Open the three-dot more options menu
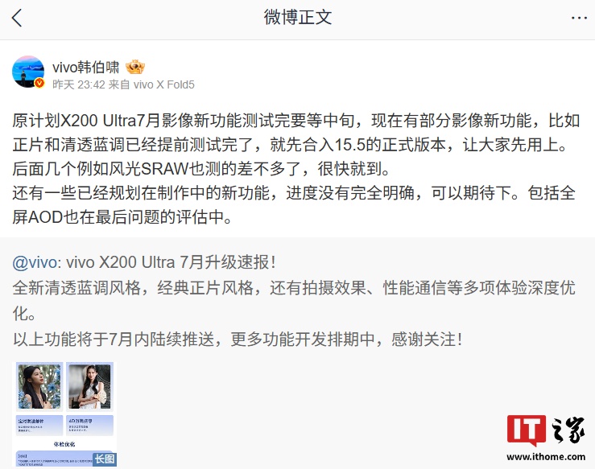The width and height of the screenshot is (595, 469). 579,18
